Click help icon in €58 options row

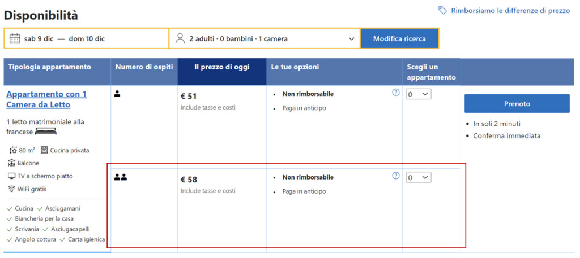point(396,176)
